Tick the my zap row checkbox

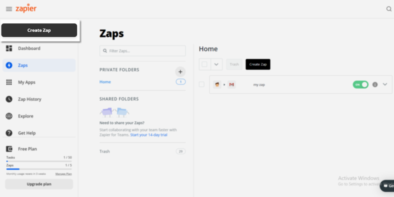coord(202,84)
